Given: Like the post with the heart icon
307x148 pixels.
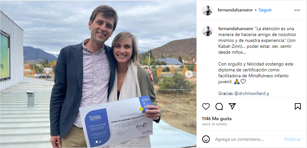Looking at the screenshot, I should pos(206,106).
